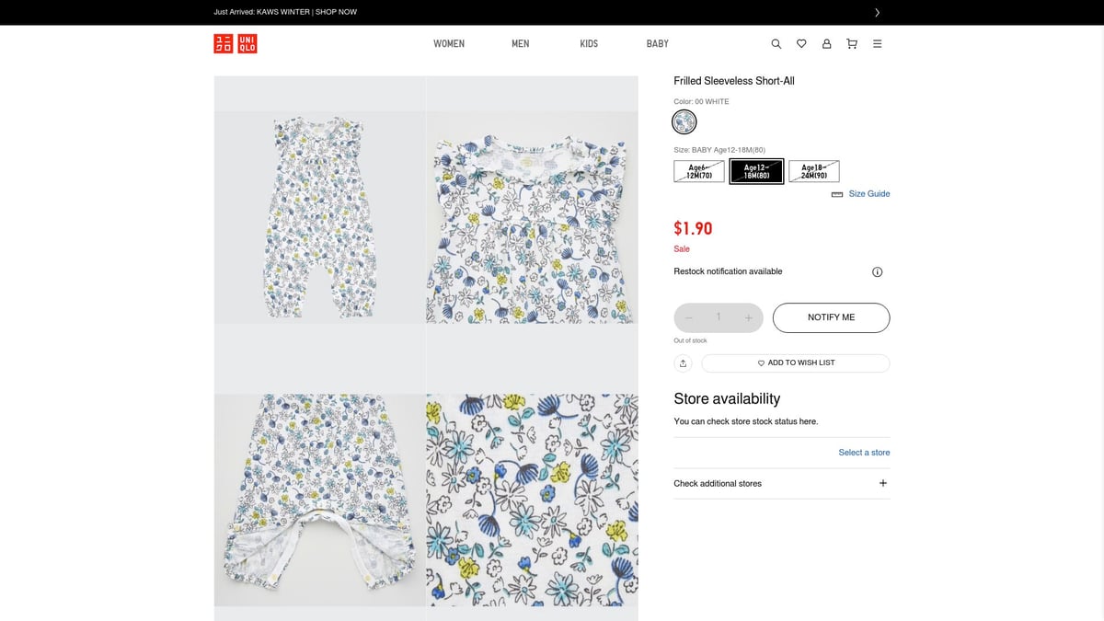Advance the announcement banner with the arrow
The height and width of the screenshot is (621, 1104).
[877, 12]
